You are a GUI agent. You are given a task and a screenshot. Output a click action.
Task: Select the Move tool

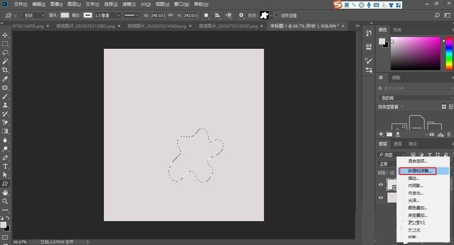click(5, 35)
